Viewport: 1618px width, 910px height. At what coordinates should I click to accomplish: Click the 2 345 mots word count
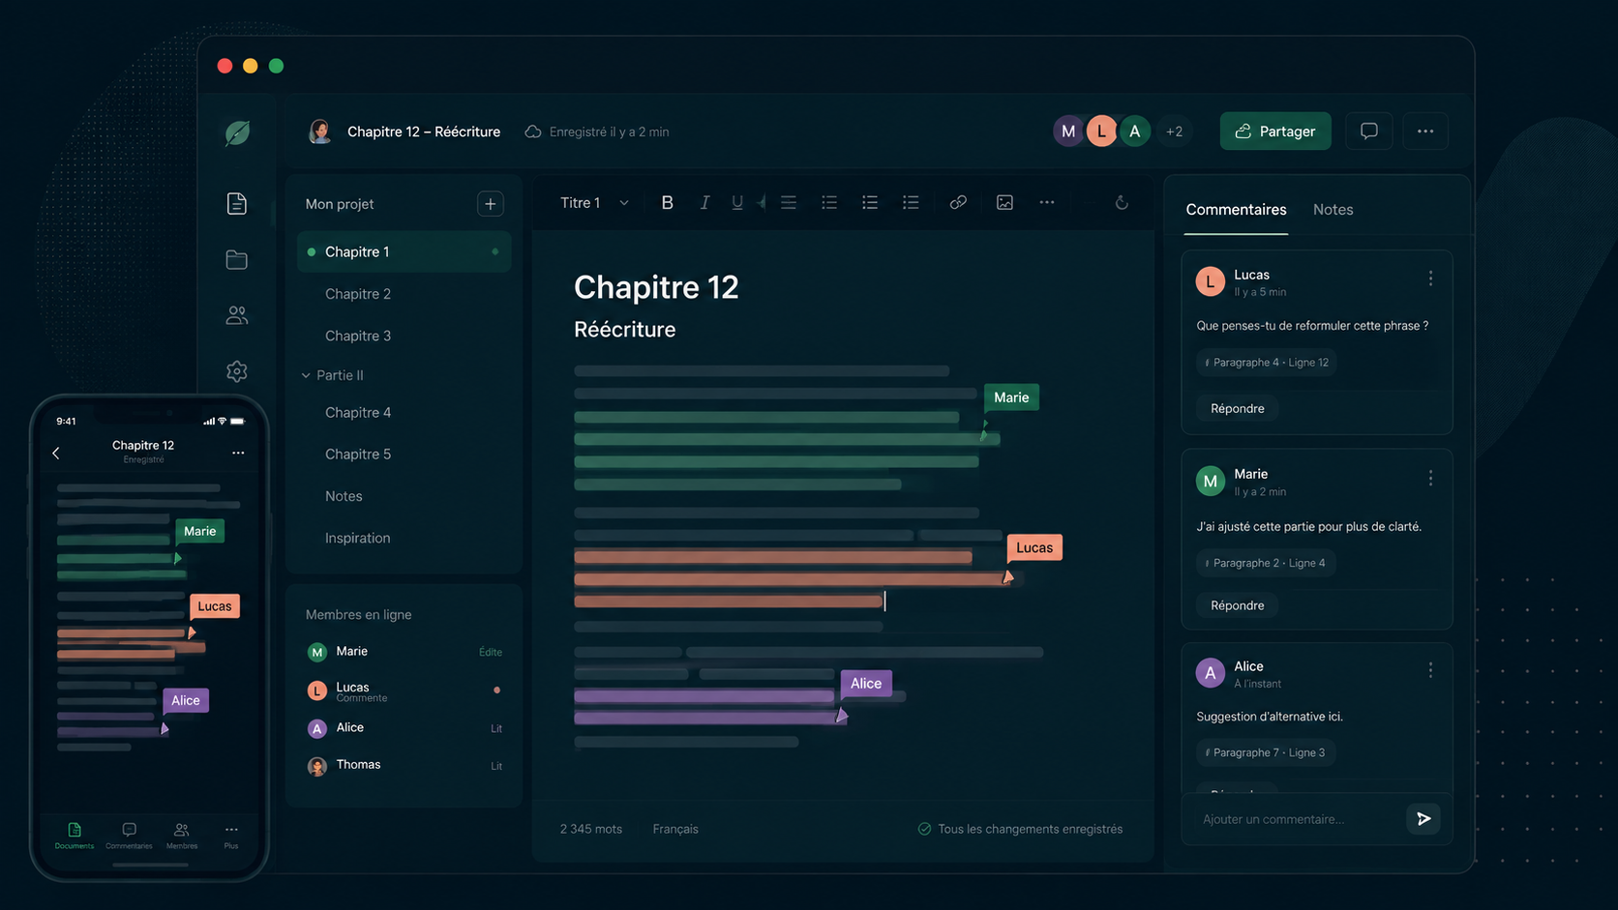(x=591, y=829)
